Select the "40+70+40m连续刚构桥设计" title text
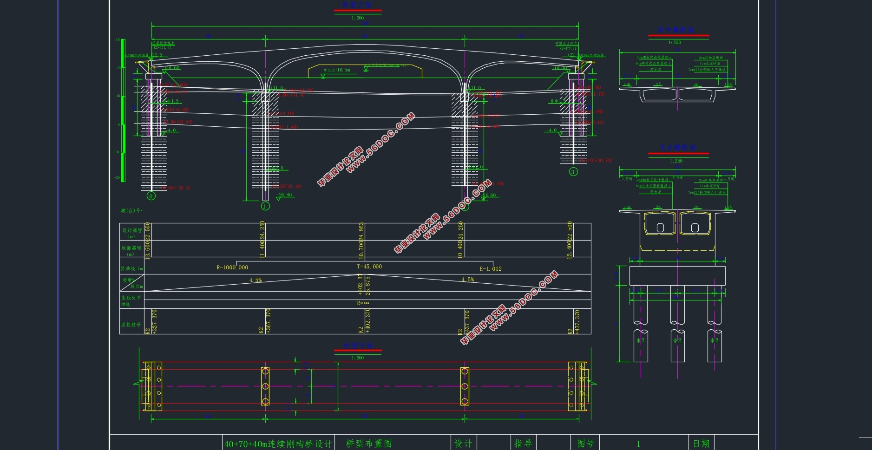This screenshot has height=450, width=872. click(278, 443)
